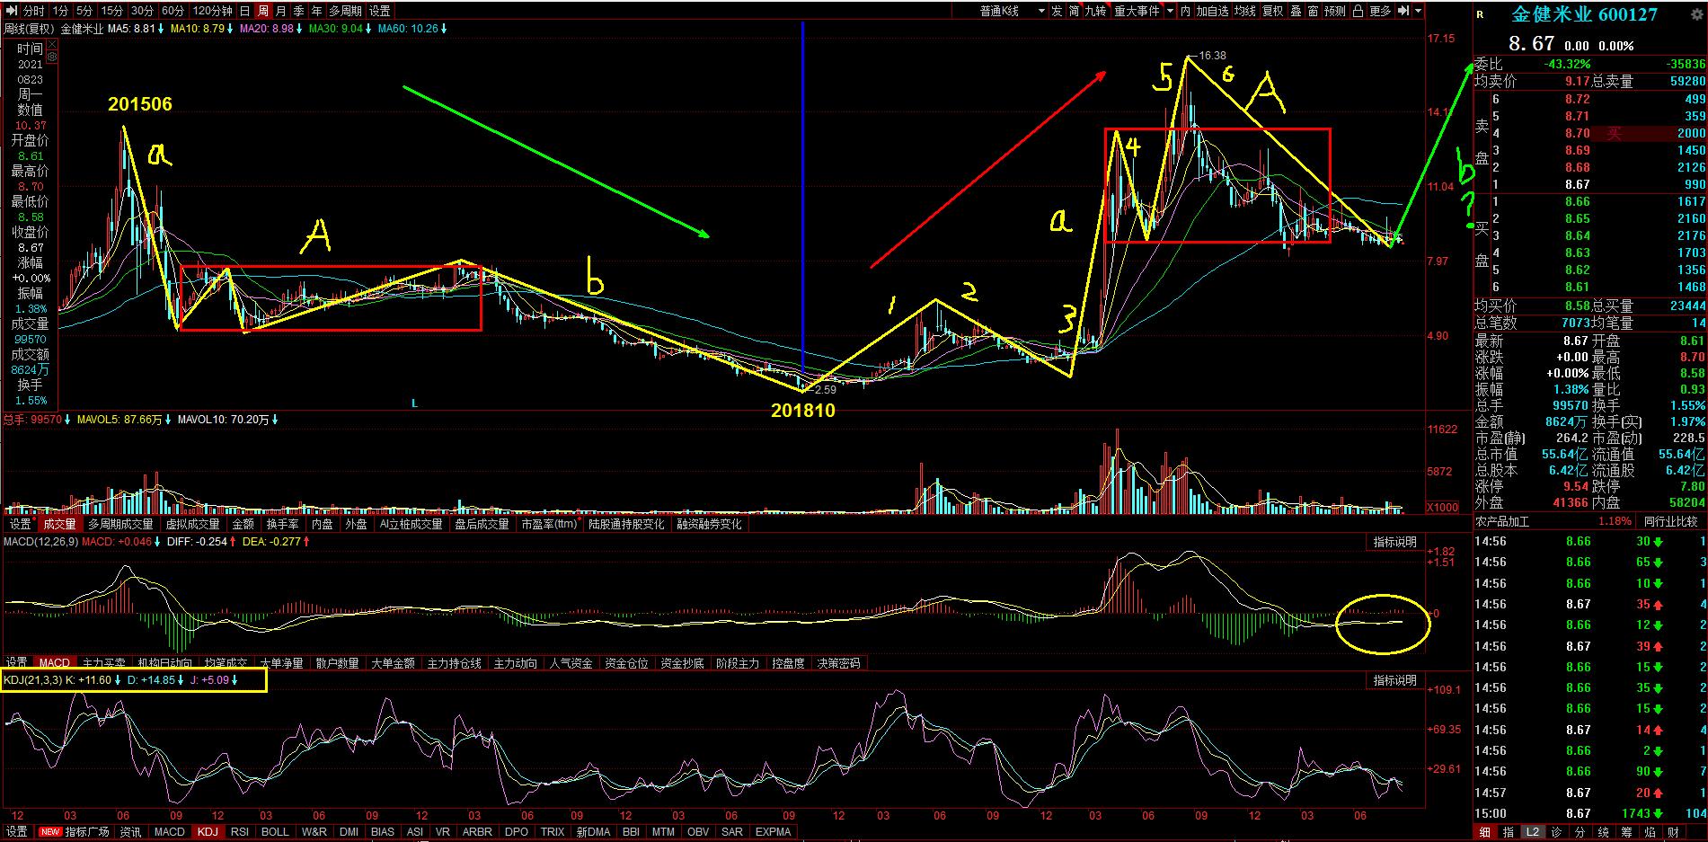
Task: Click the panel toggle arrow icon after 更多
Action: tap(1403, 11)
